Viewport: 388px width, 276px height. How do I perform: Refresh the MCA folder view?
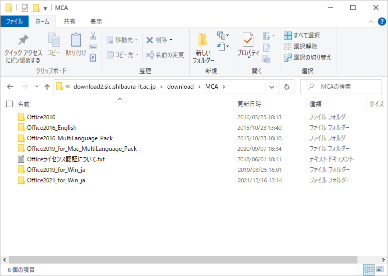pyautogui.click(x=287, y=87)
